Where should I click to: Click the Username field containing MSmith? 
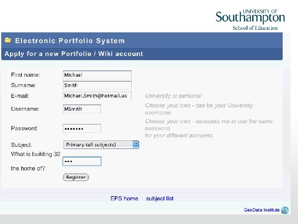point(82,109)
